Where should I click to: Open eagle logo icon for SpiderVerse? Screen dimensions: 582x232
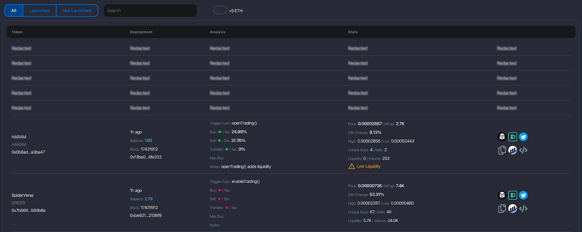tap(502, 195)
